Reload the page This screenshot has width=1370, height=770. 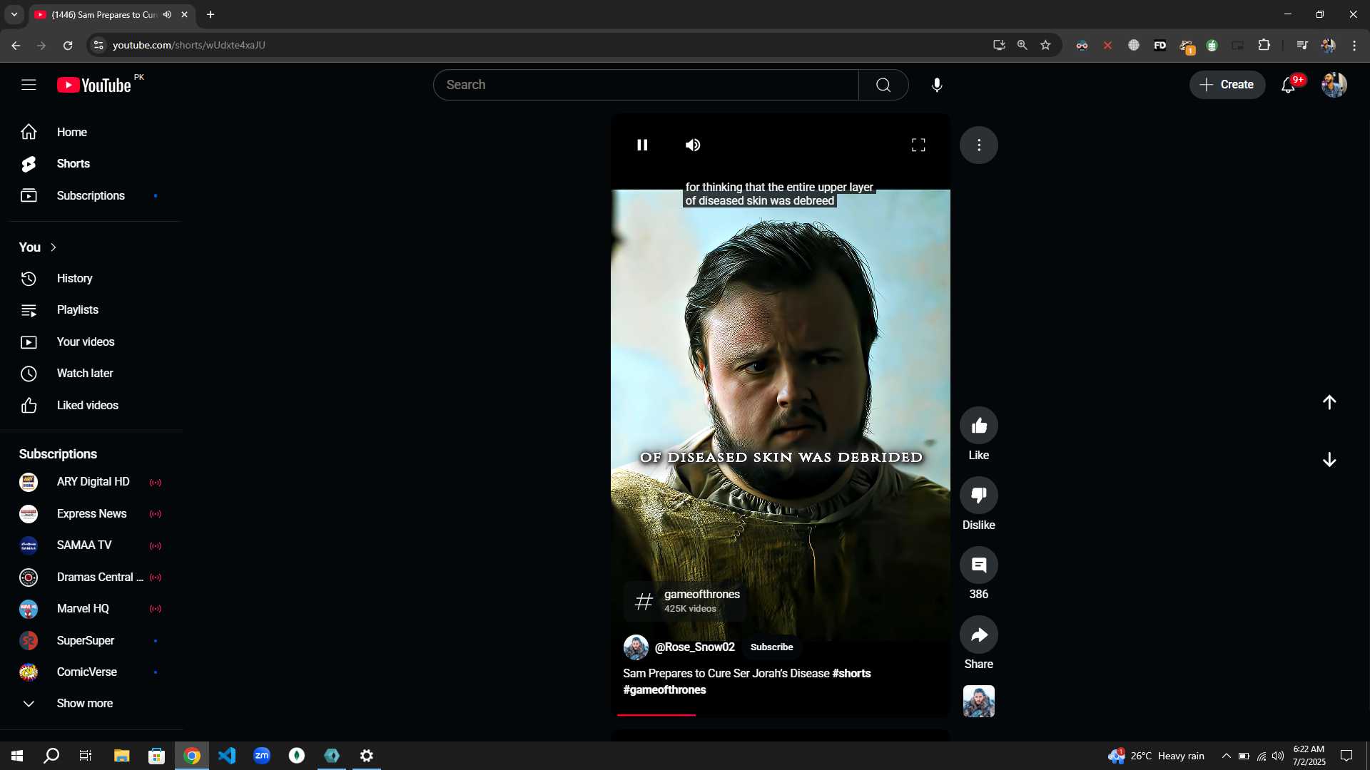point(68,45)
